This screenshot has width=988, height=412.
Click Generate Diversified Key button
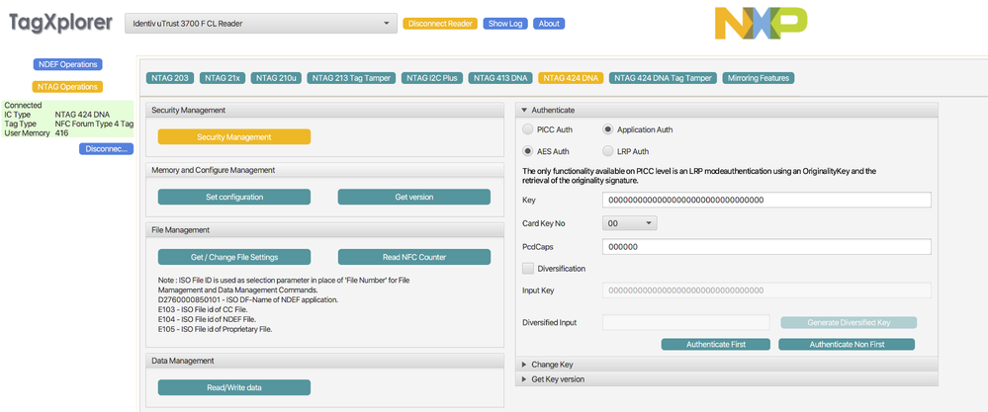849,322
